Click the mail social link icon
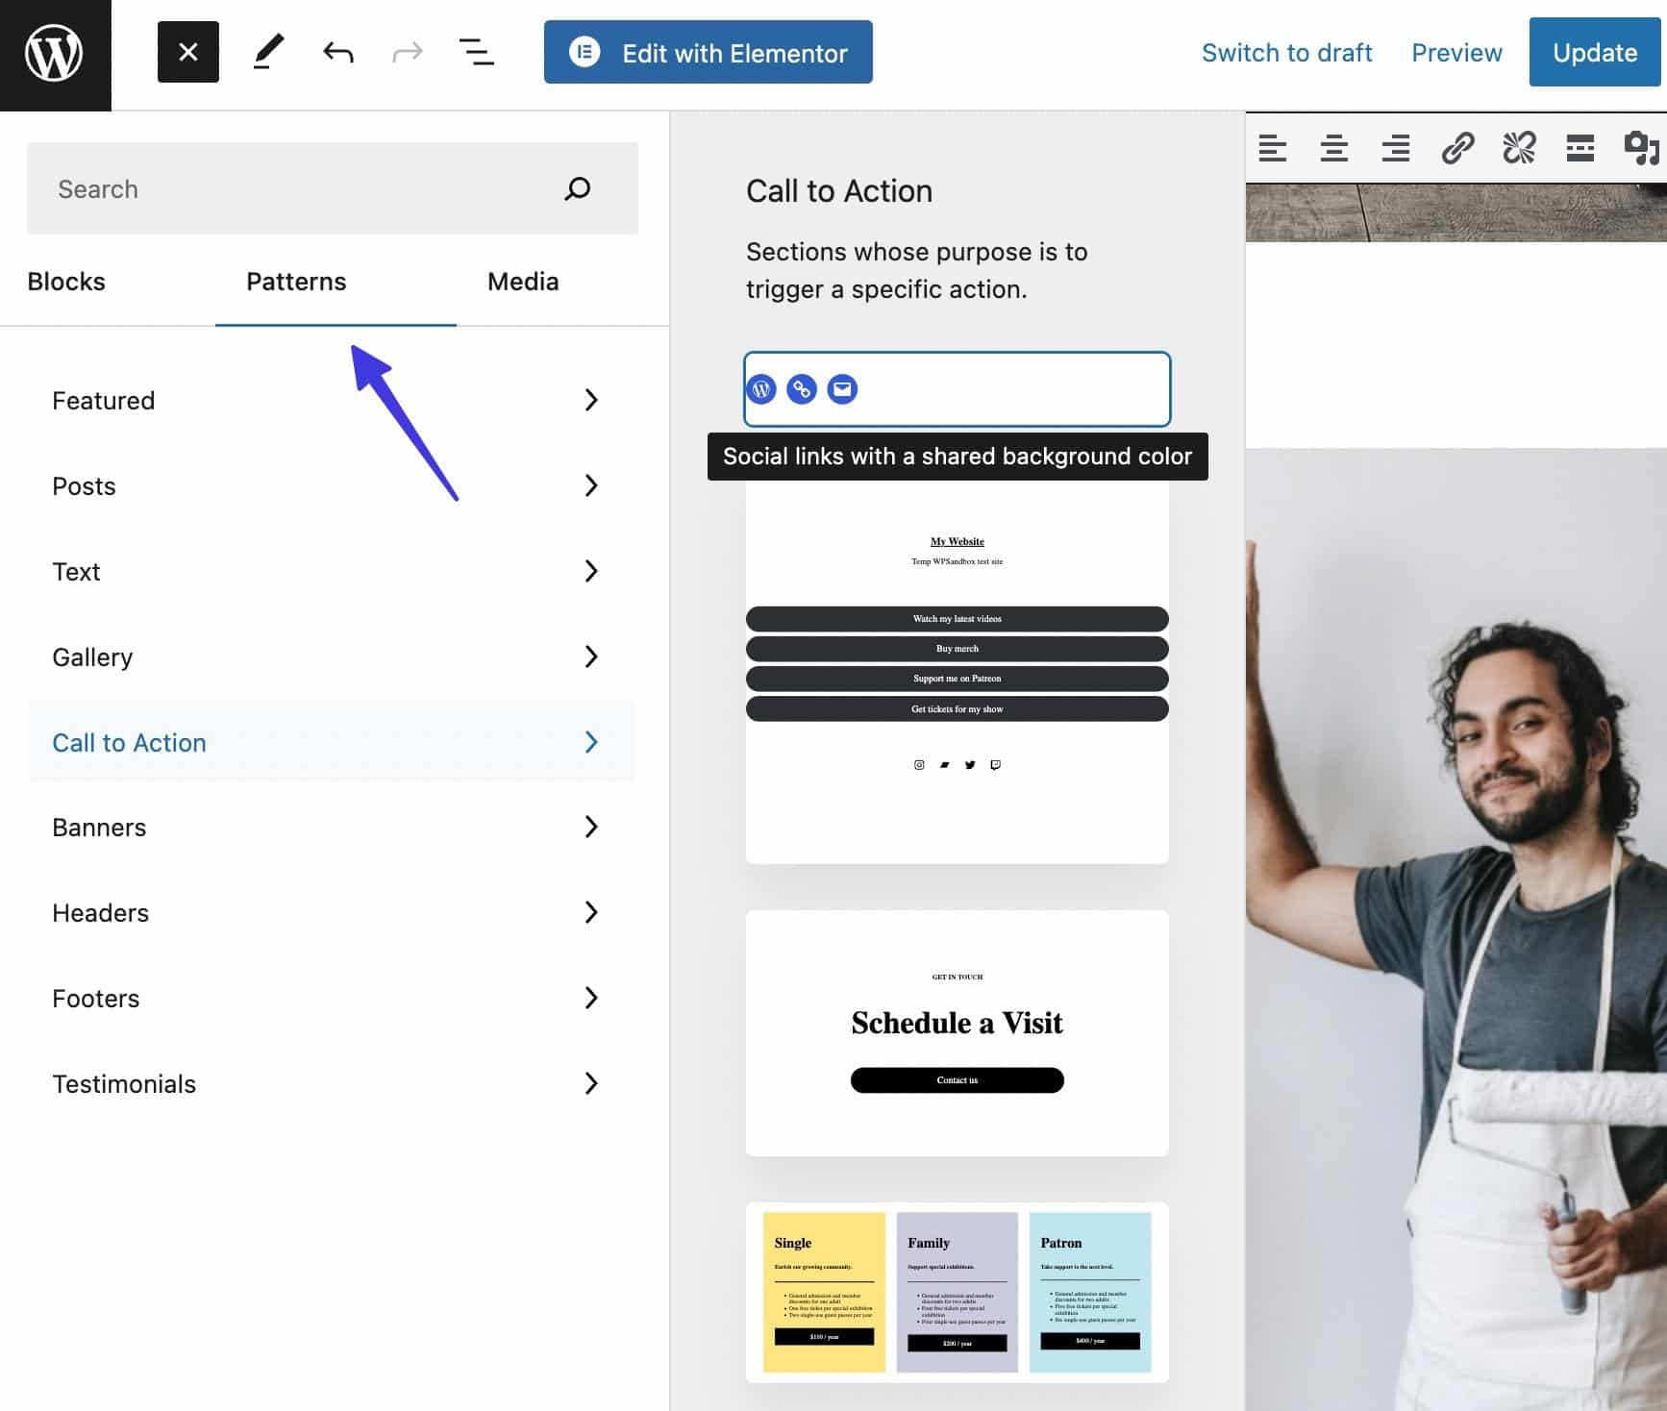 (x=842, y=389)
